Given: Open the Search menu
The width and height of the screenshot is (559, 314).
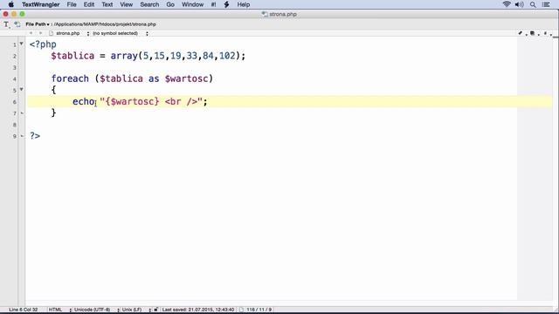Looking at the screenshot, I should click(149, 4).
